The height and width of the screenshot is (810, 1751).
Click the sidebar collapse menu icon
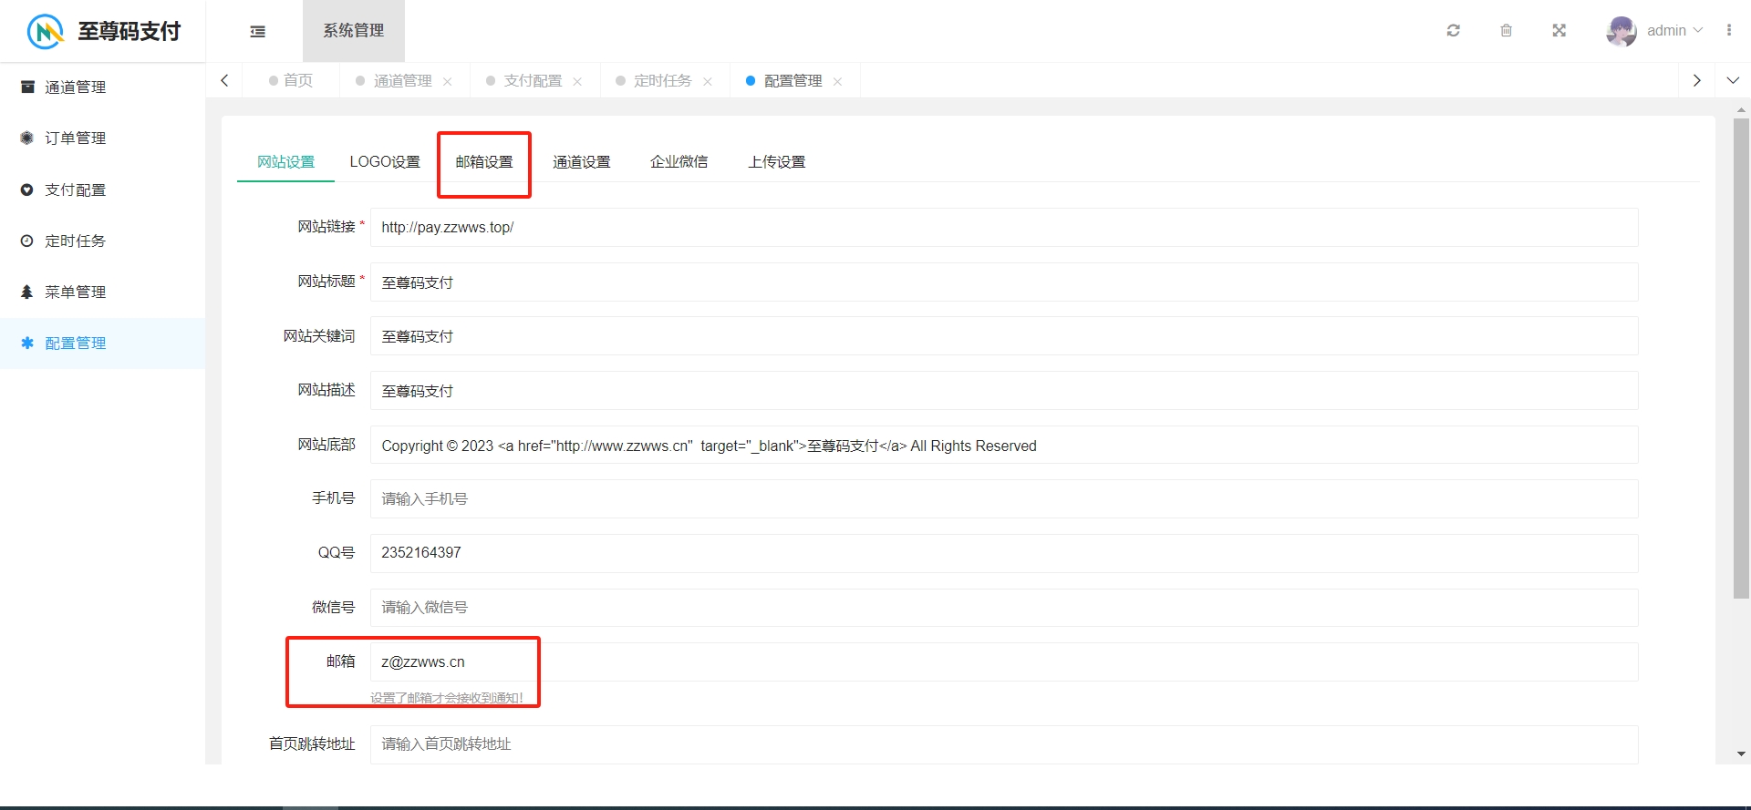[x=258, y=31]
